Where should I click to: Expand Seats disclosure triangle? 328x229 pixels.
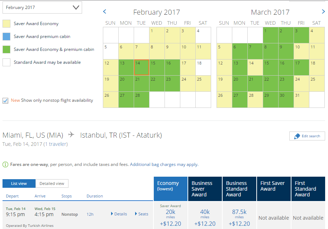[x=136, y=214]
